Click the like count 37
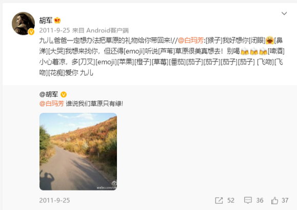The width and height of the screenshot is (297, 210). pos(285,200)
